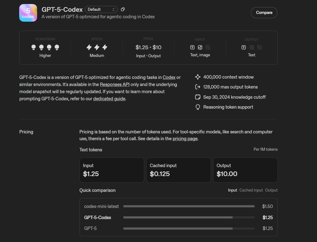Click the fourth reasoning level bulb

tap(57, 47)
